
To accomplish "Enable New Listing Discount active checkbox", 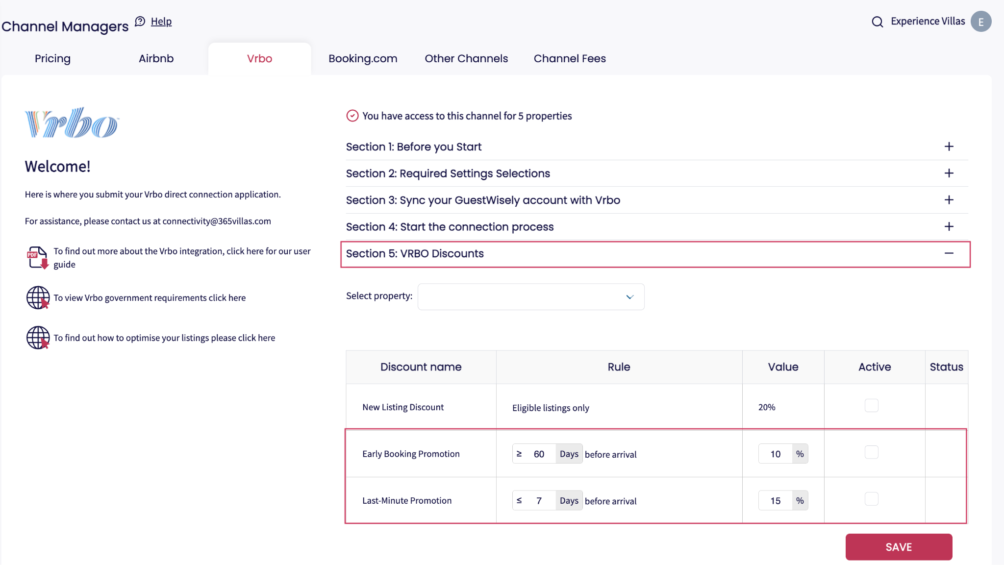I will click(871, 406).
